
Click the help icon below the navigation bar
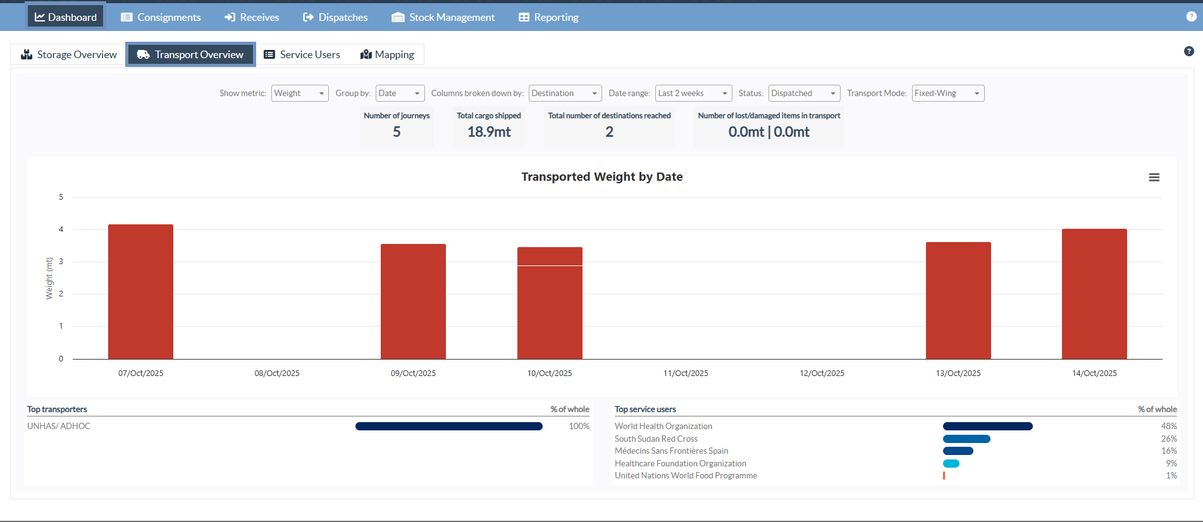tap(1188, 51)
